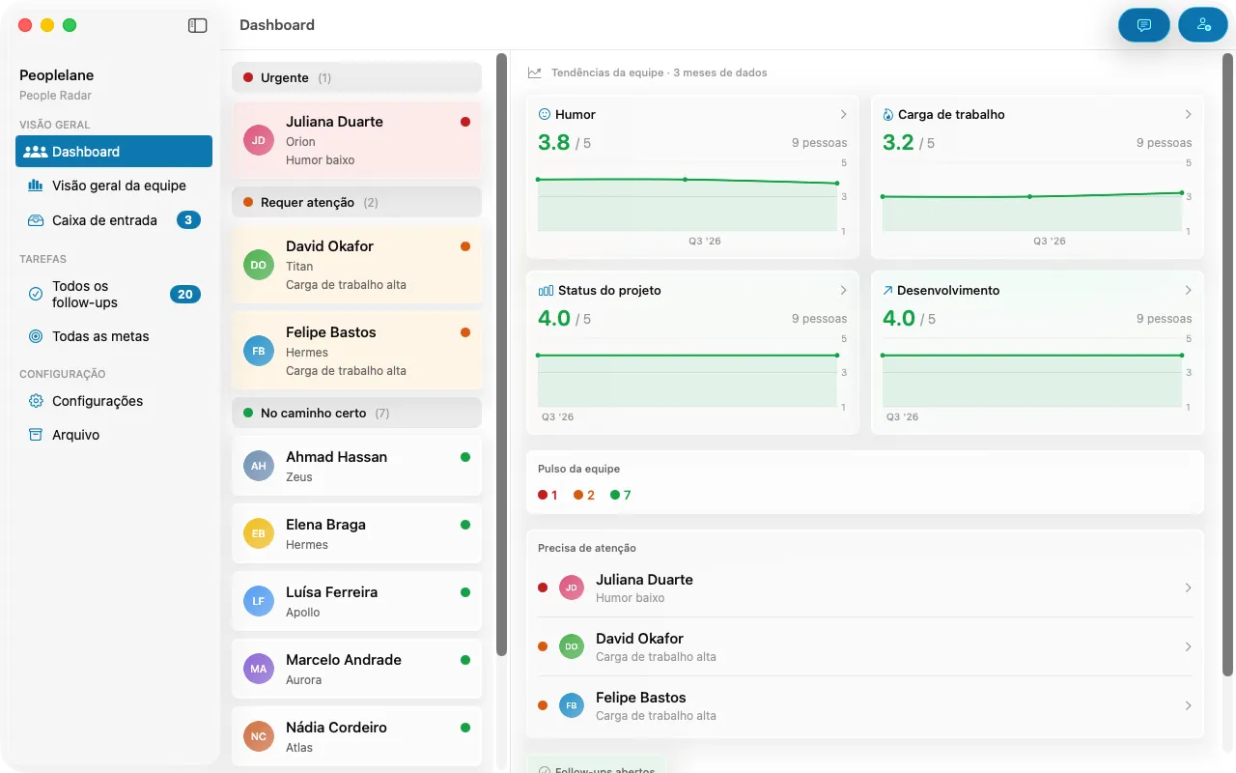The height and width of the screenshot is (773, 1236).
Task: Click the add person icon button
Action: click(x=1203, y=25)
